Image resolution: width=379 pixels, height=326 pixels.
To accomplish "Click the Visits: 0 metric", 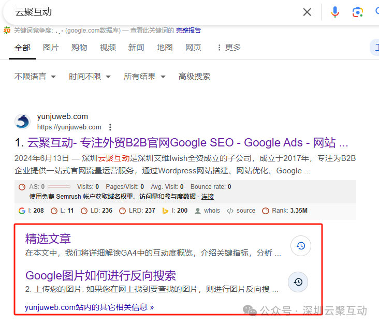I will tap(88, 187).
